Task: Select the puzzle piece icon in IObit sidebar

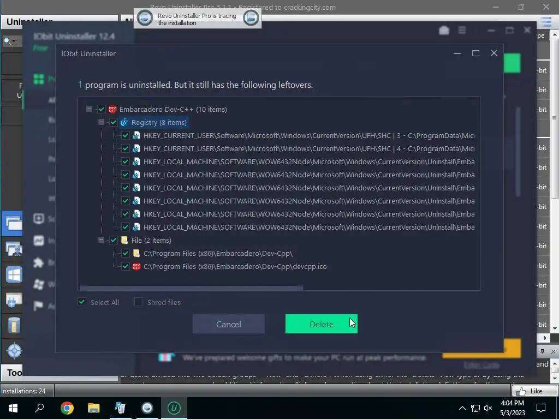Action: click(38, 263)
